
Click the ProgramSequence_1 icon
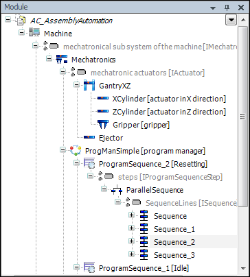click(x=89, y=267)
